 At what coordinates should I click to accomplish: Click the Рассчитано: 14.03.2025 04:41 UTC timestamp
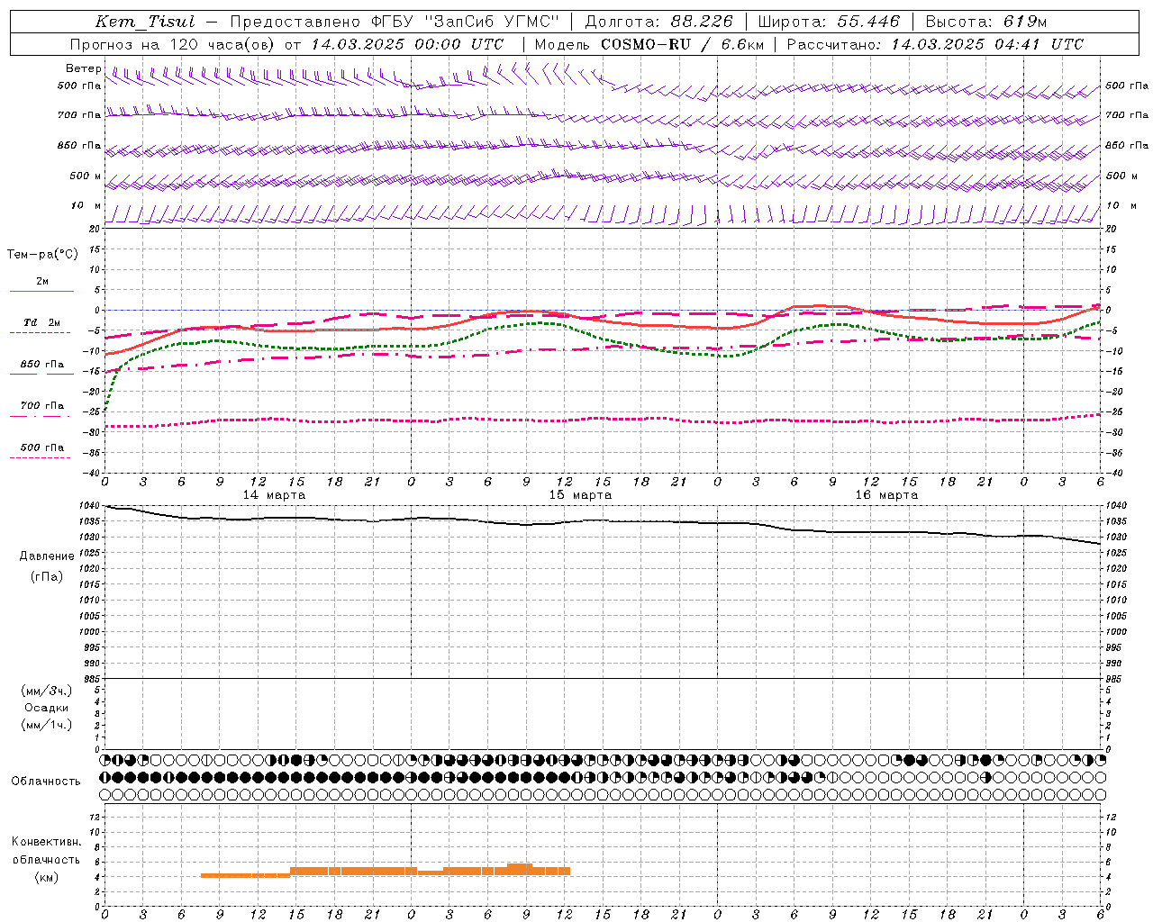click(x=935, y=44)
